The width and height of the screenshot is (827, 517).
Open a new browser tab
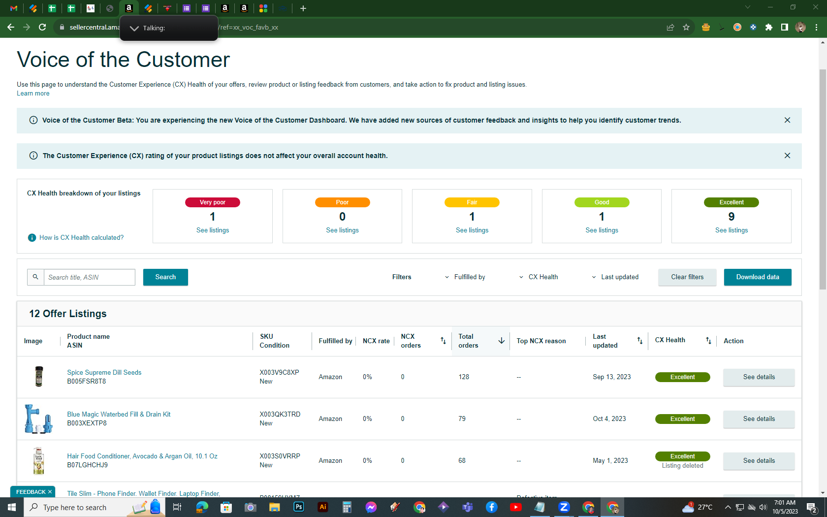click(303, 8)
